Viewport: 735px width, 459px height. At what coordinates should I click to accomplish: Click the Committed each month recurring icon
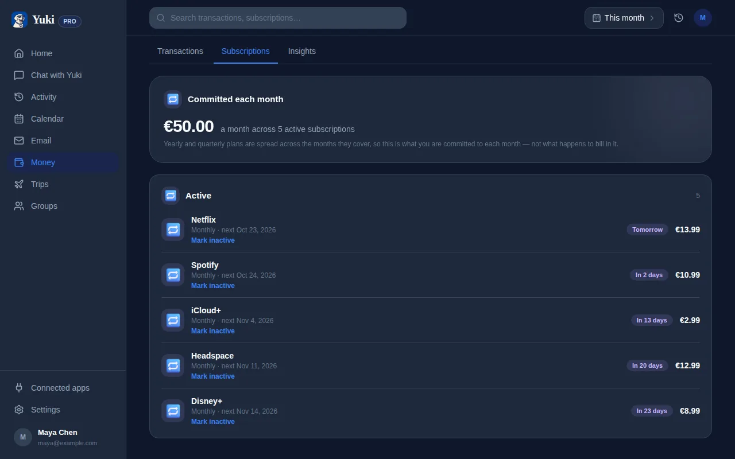(x=173, y=99)
